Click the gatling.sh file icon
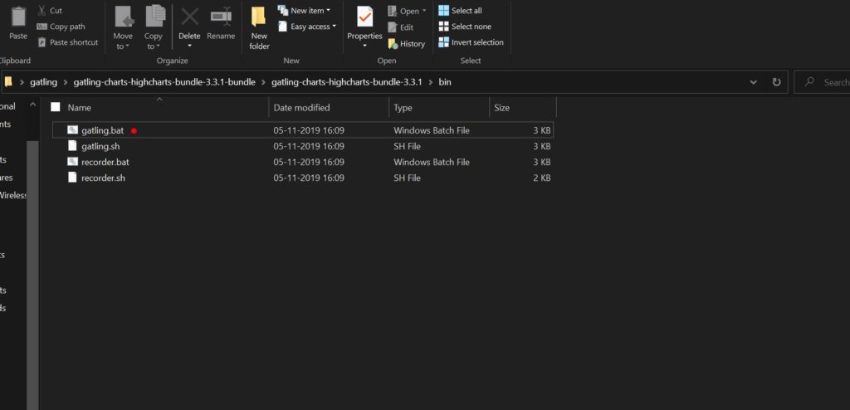Image resolution: width=850 pixels, height=410 pixels. [73, 146]
